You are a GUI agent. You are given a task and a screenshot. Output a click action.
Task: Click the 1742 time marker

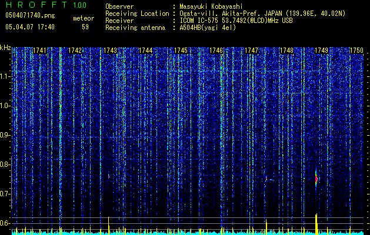(x=75, y=51)
